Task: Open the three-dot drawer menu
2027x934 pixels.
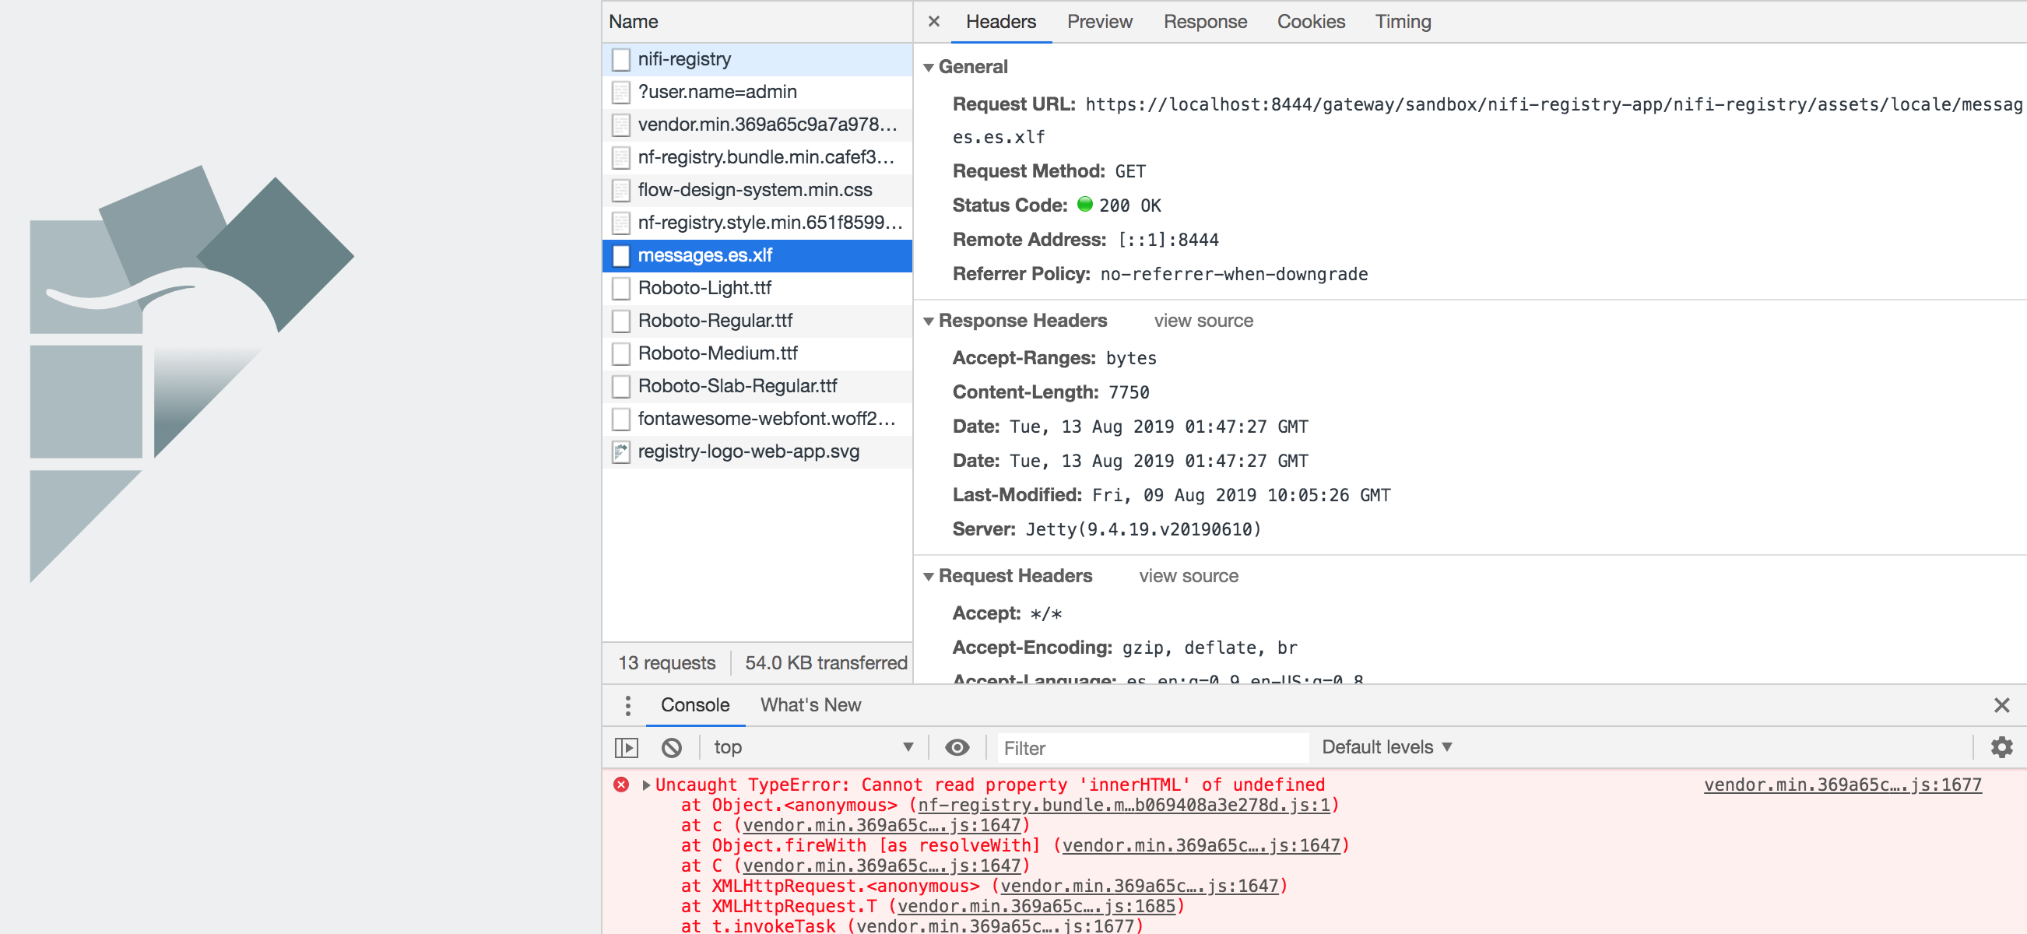Action: tap(627, 705)
